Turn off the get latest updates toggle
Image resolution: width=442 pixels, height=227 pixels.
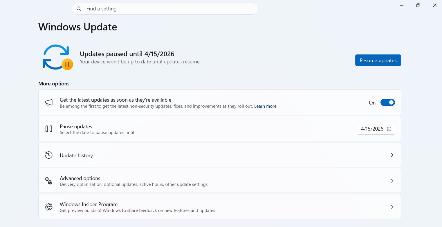387,102
